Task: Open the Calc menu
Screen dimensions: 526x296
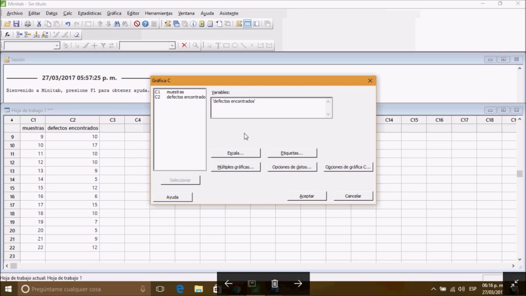Action: [67, 13]
